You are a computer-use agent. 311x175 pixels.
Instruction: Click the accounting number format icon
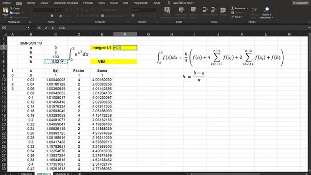tap(133, 16)
